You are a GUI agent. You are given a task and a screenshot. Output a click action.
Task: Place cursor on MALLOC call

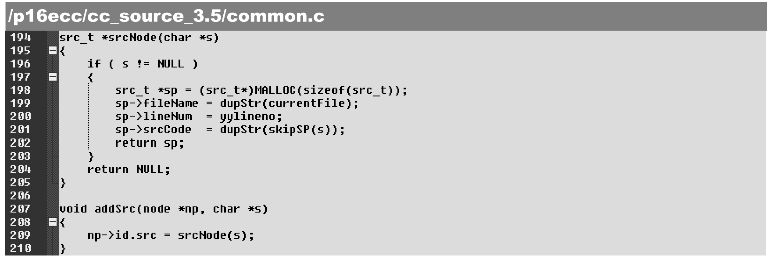pos(275,90)
